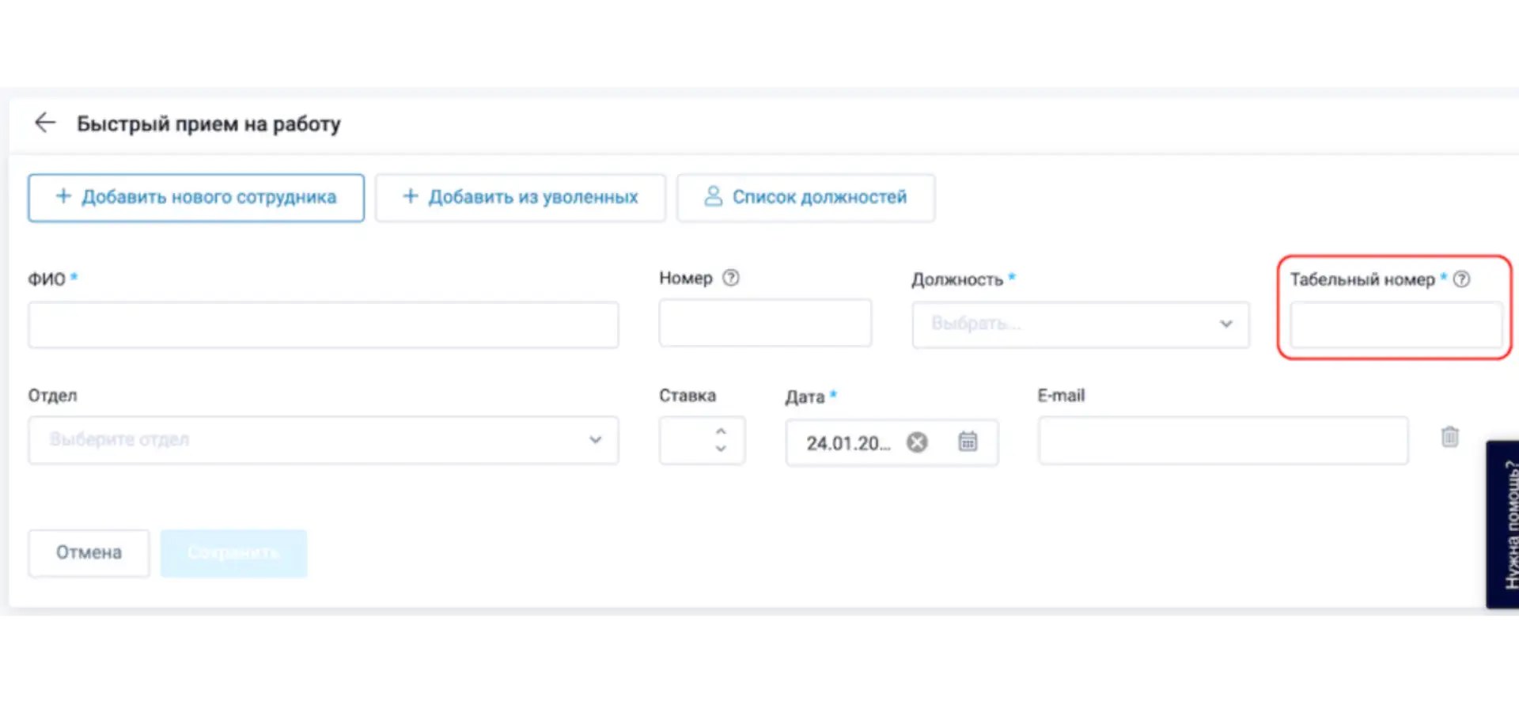
Task: Click help icon beside Табельный номер
Action: click(1462, 279)
